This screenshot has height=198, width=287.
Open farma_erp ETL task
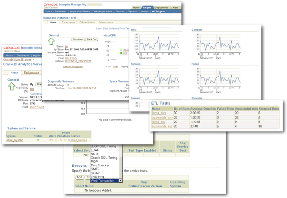tap(158, 122)
